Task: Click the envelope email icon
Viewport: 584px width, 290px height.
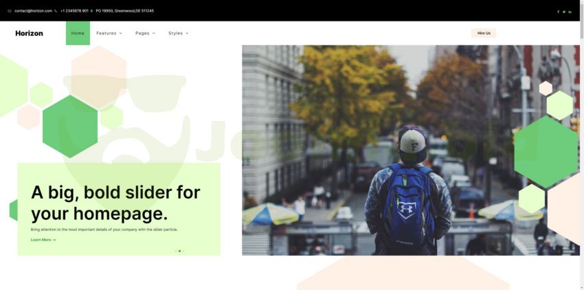Action: [x=10, y=11]
